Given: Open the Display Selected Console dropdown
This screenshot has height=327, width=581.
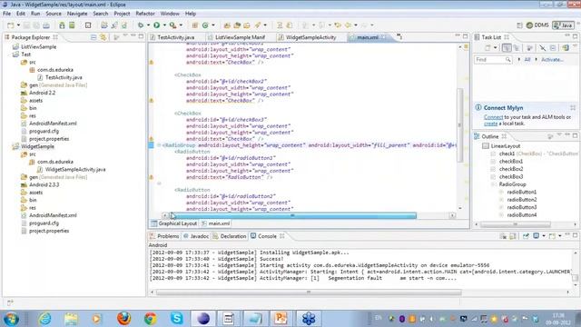Looking at the screenshot, I should (544, 236).
